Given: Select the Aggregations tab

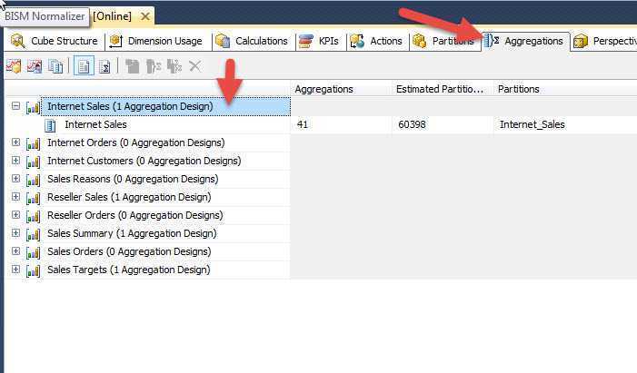Looking at the screenshot, I should 525,41.
